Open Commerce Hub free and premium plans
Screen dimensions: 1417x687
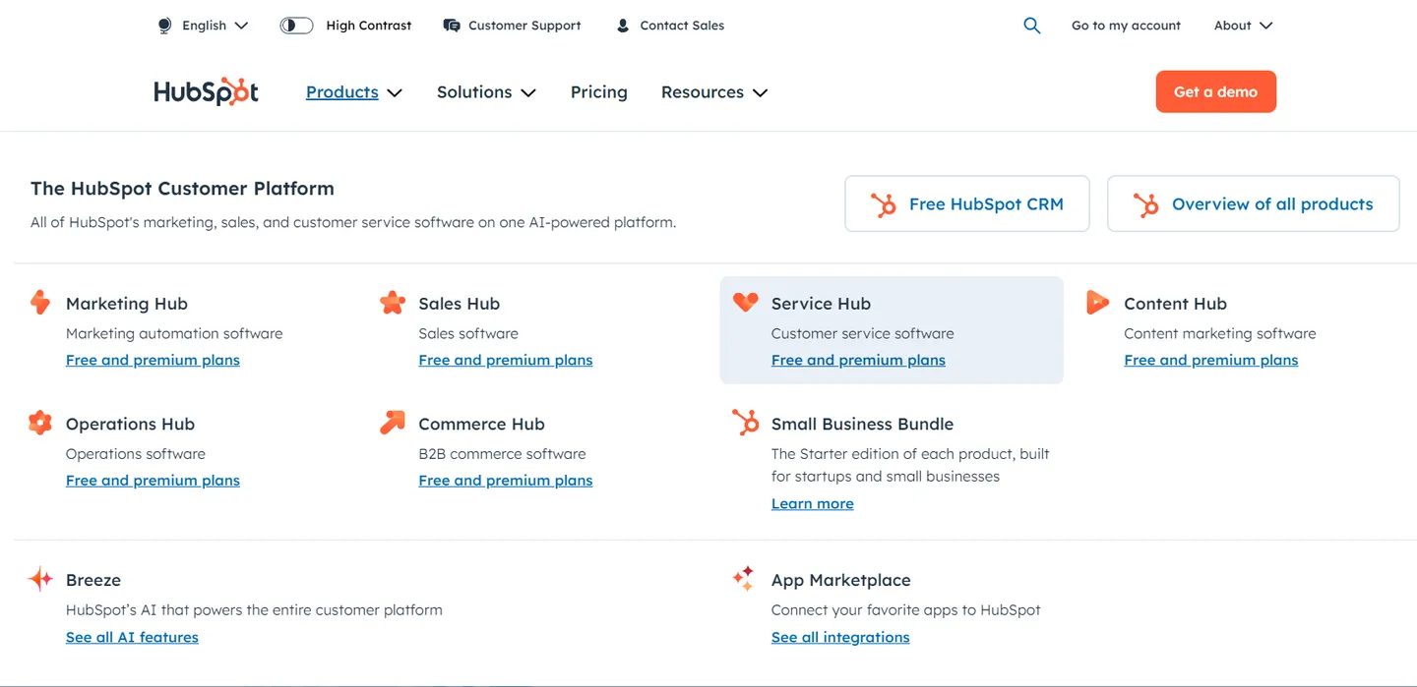tap(506, 480)
